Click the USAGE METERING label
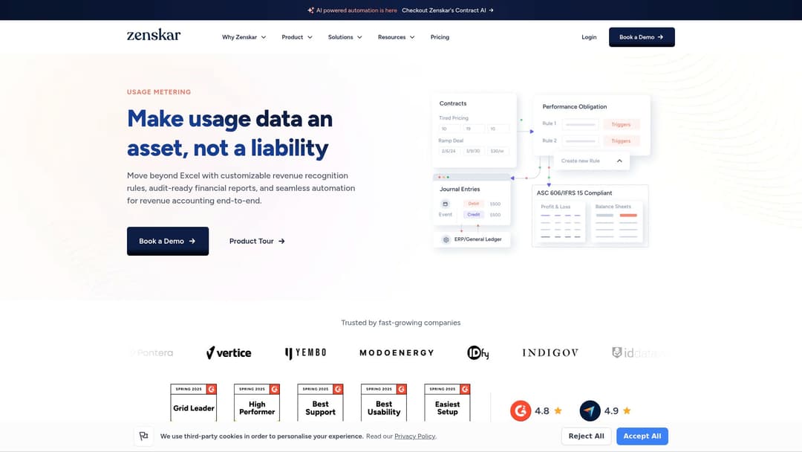This screenshot has width=802, height=452. tap(159, 92)
